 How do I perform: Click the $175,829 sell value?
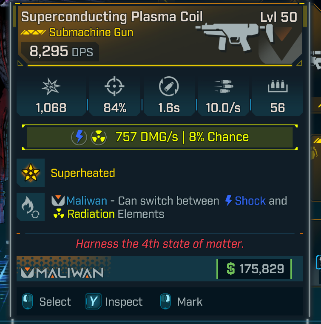pyautogui.click(x=254, y=269)
